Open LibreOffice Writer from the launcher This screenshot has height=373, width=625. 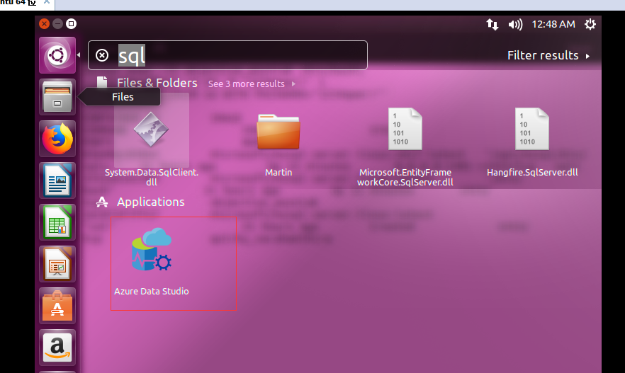(57, 180)
